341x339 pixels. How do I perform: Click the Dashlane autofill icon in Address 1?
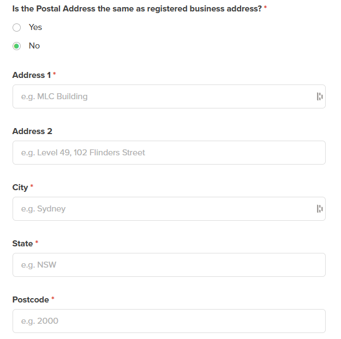tap(320, 96)
